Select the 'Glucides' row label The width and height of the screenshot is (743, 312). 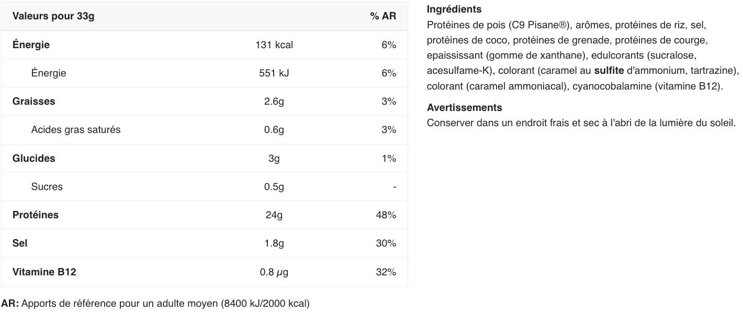click(33, 158)
